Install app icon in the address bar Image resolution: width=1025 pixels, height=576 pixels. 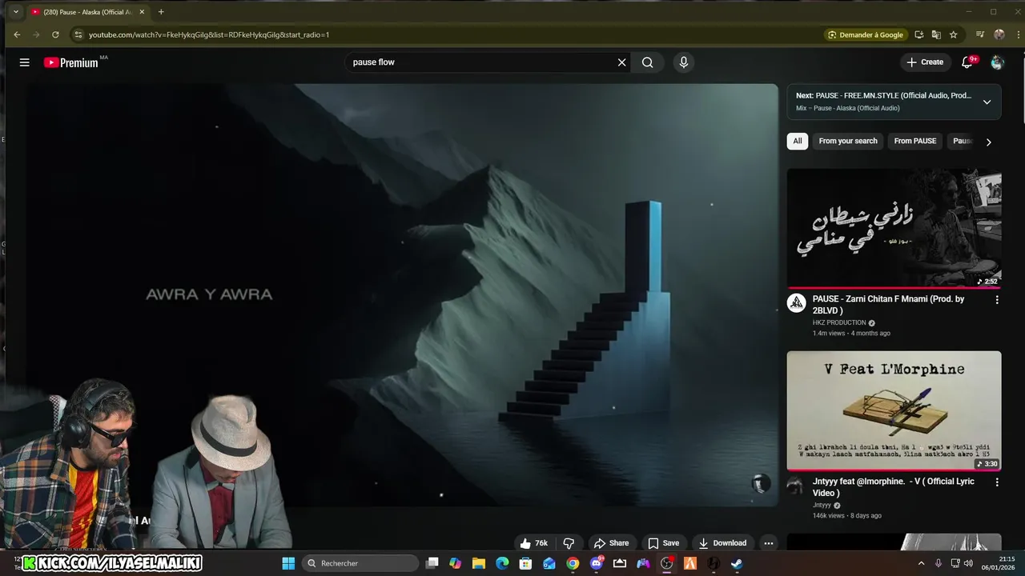pos(918,34)
